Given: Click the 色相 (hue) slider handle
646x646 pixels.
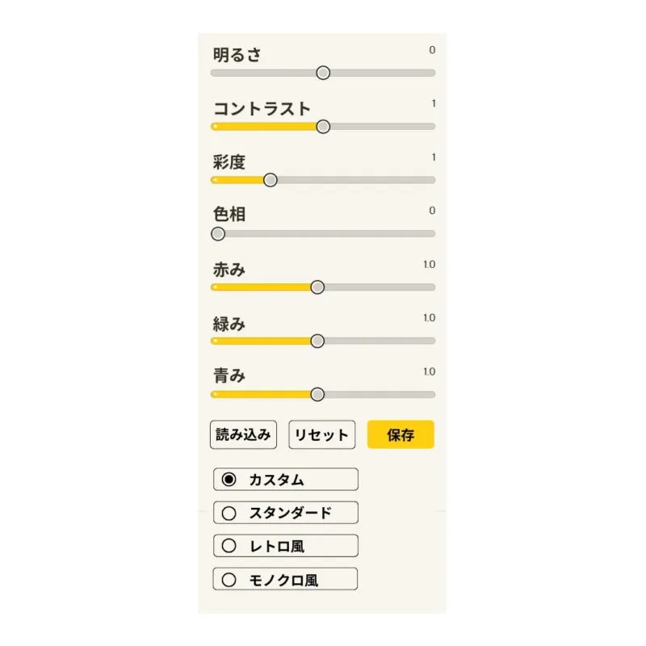Looking at the screenshot, I should tap(217, 233).
